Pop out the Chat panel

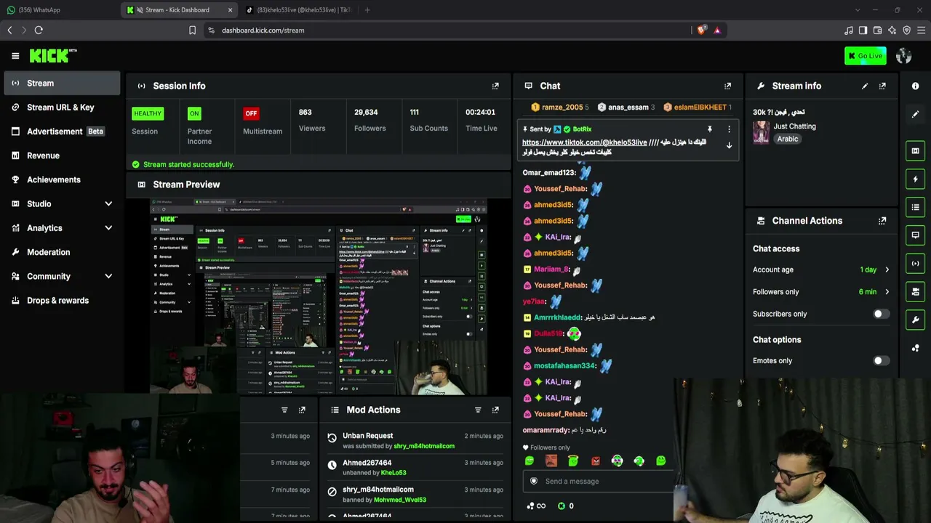point(727,86)
